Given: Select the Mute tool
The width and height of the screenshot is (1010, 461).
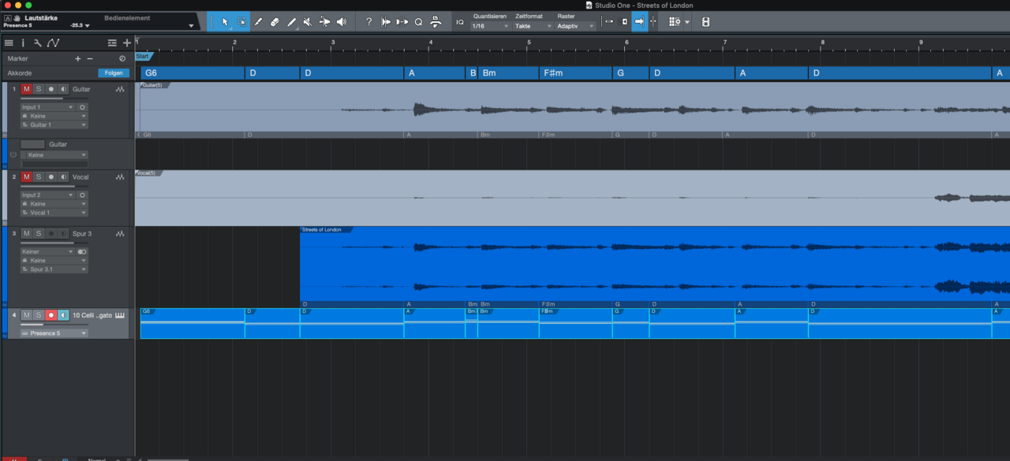Looking at the screenshot, I should point(308,22).
